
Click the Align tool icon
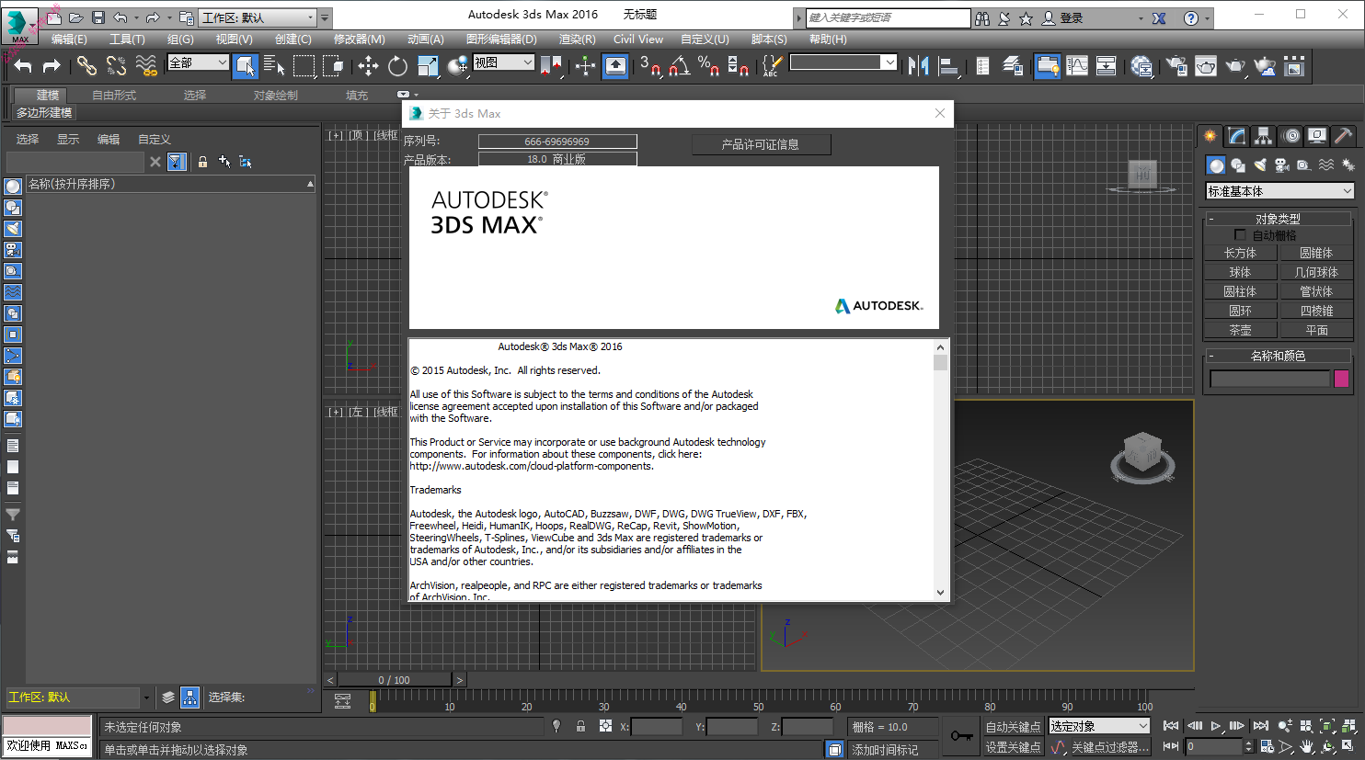948,65
